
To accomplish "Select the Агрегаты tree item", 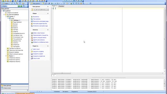I will click(x=16, y=43).
